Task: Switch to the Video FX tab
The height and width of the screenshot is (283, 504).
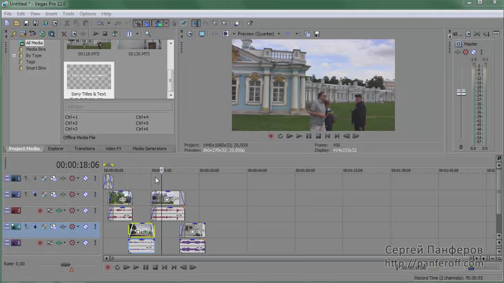Action: (x=113, y=149)
